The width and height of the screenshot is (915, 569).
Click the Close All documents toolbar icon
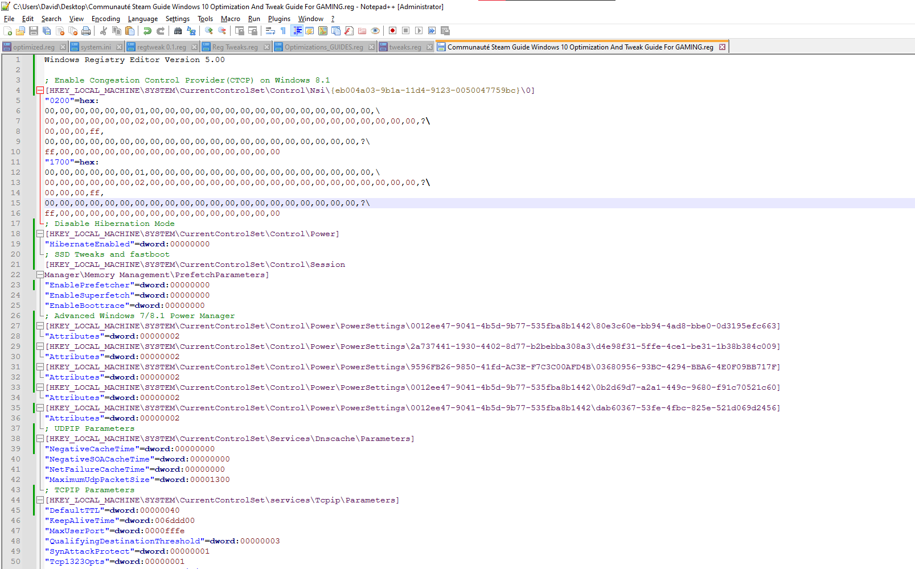(x=73, y=31)
